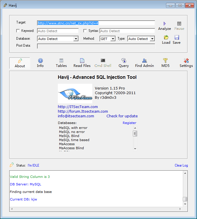Open the http://forum.Itsecteam.com link
This screenshot has height=219, width=197.
(x=83, y=111)
